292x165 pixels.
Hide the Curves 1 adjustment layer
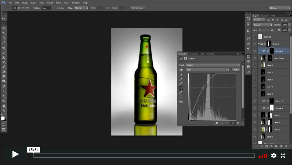pos(254,108)
